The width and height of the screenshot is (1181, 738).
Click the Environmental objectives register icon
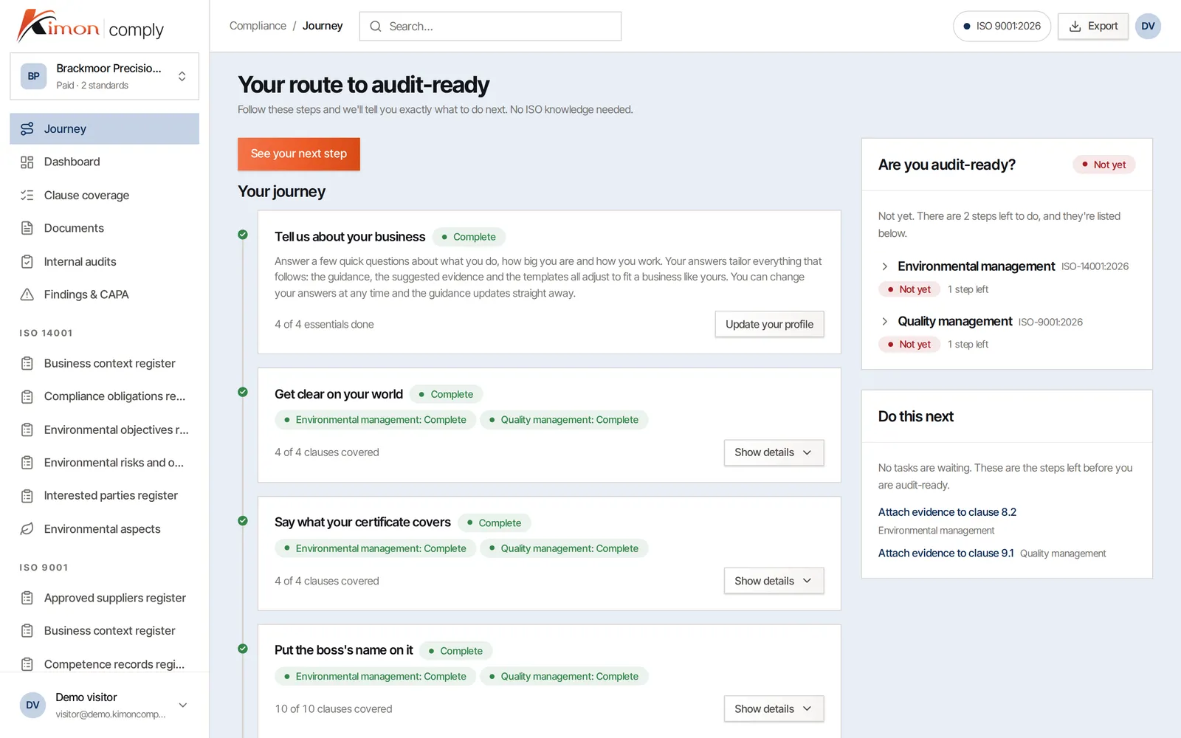[x=27, y=430]
